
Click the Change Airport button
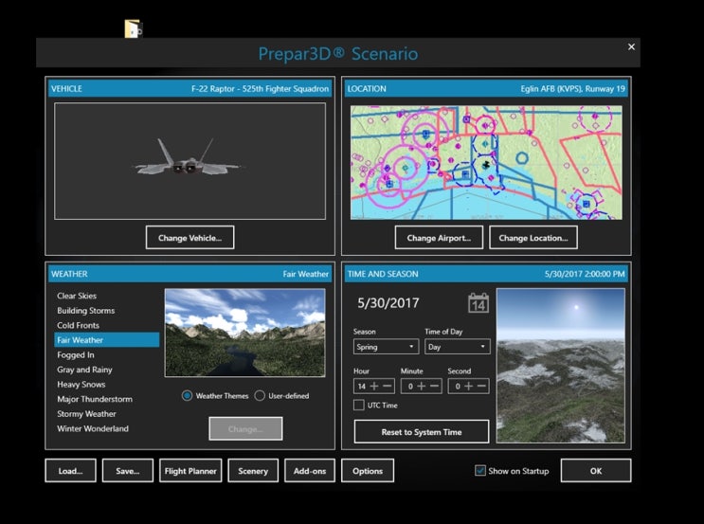(x=439, y=238)
